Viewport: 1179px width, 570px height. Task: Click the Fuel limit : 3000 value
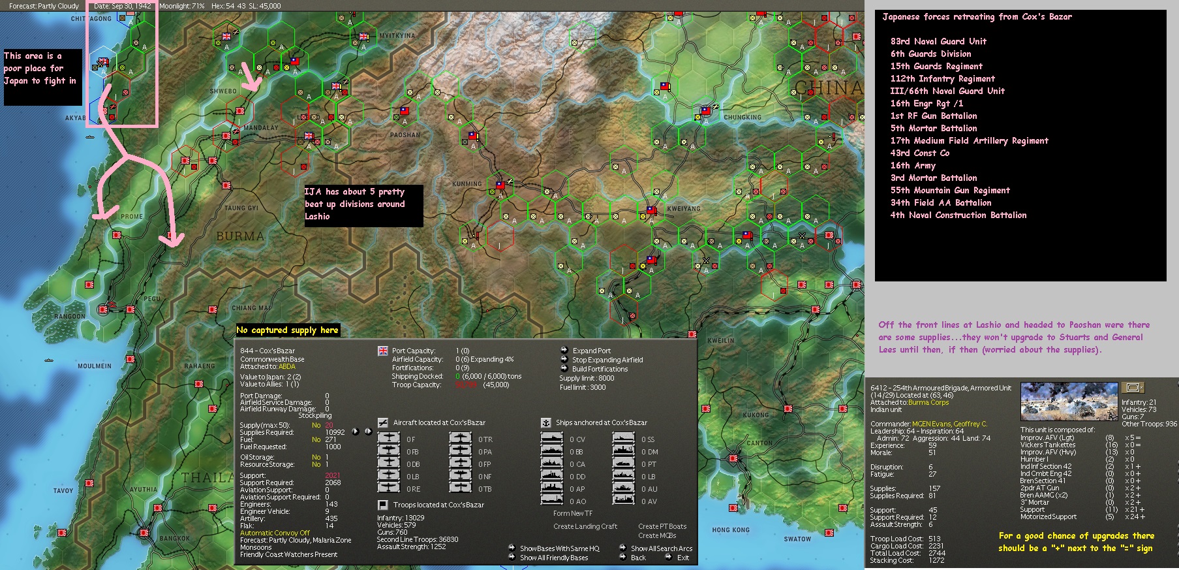click(583, 387)
